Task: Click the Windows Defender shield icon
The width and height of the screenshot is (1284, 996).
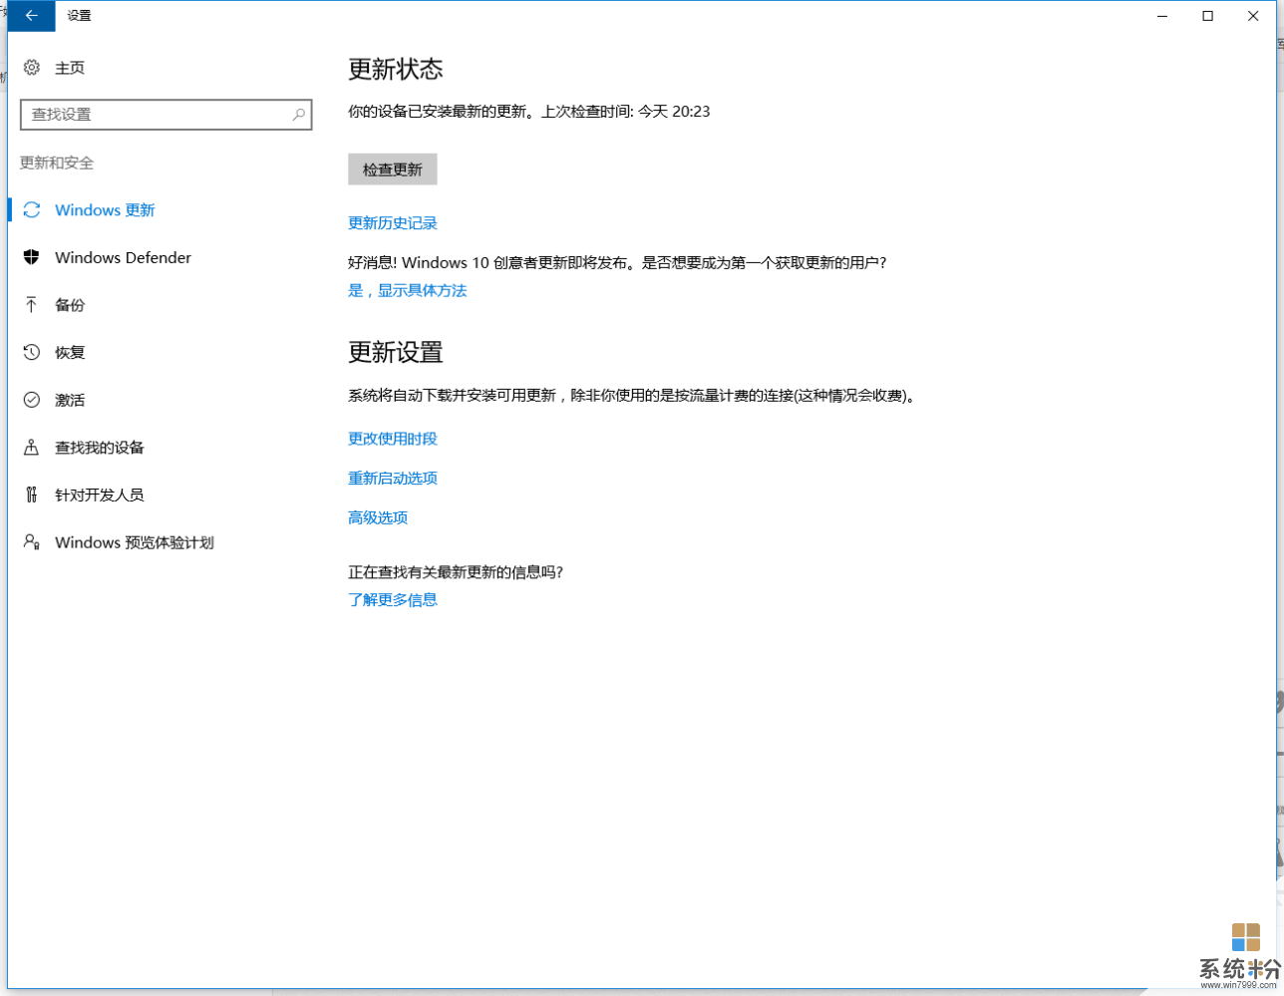Action: pos(32,257)
